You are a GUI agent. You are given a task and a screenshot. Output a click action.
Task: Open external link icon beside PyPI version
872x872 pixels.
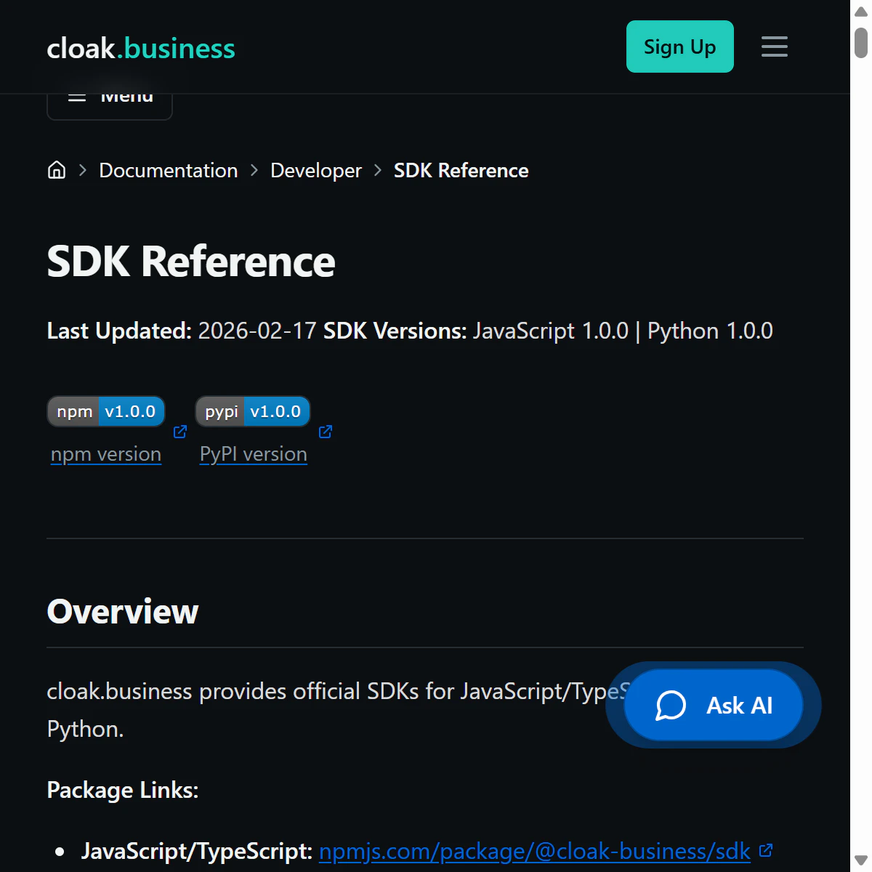tap(326, 432)
